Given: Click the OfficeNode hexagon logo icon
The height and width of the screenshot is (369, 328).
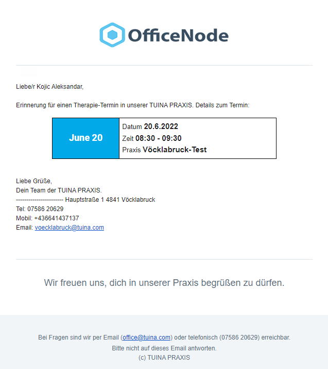Looking at the screenshot, I should click(112, 35).
